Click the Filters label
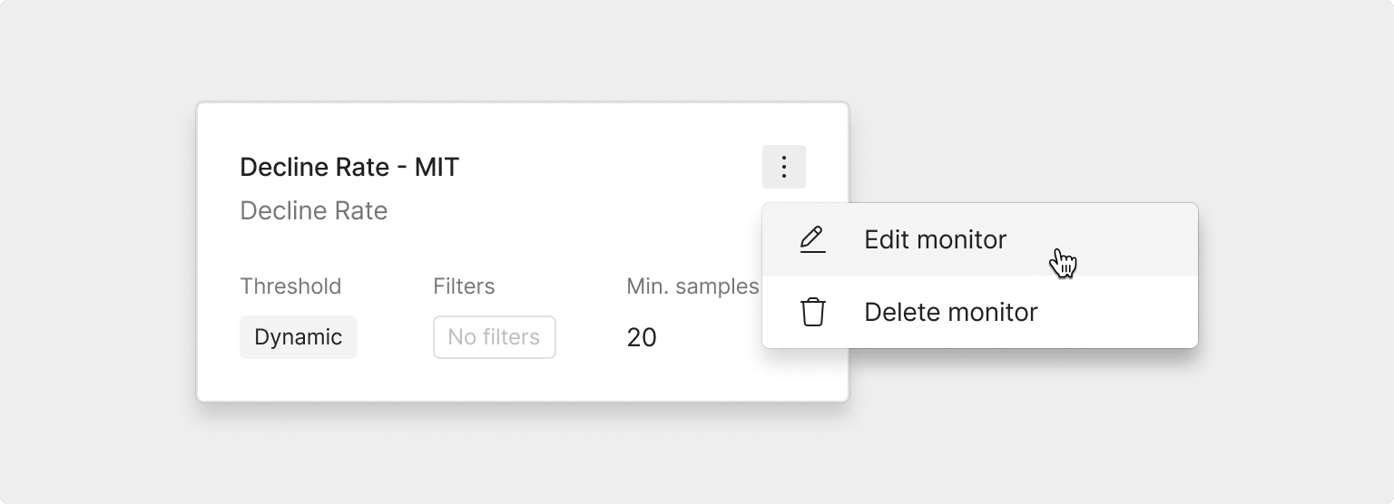The height and width of the screenshot is (504, 1394). click(464, 286)
